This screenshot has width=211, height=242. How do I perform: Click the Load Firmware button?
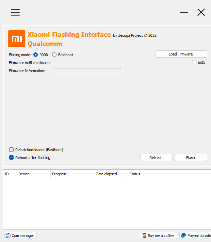(181, 54)
